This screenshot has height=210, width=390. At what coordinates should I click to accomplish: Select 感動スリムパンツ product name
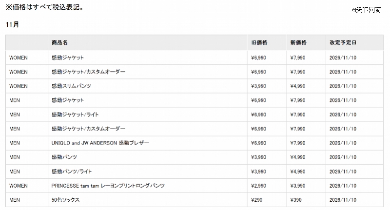71,86
